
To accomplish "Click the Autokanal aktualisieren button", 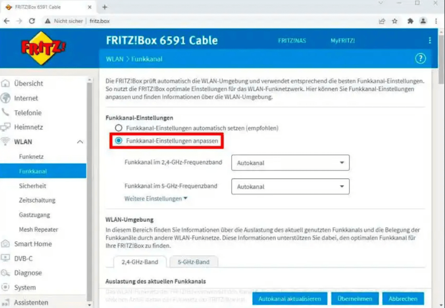I will click(289, 298).
